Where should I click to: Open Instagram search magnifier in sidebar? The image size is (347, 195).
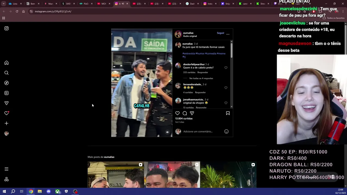point(7,73)
